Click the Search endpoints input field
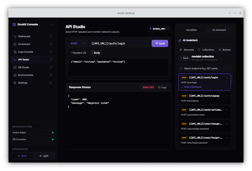The width and height of the screenshot is (252, 171). click(x=205, y=68)
